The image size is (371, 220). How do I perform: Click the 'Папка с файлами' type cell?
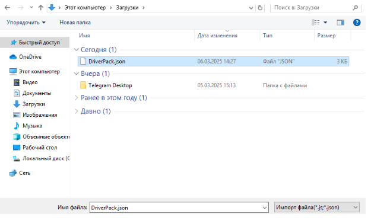[x=285, y=85]
